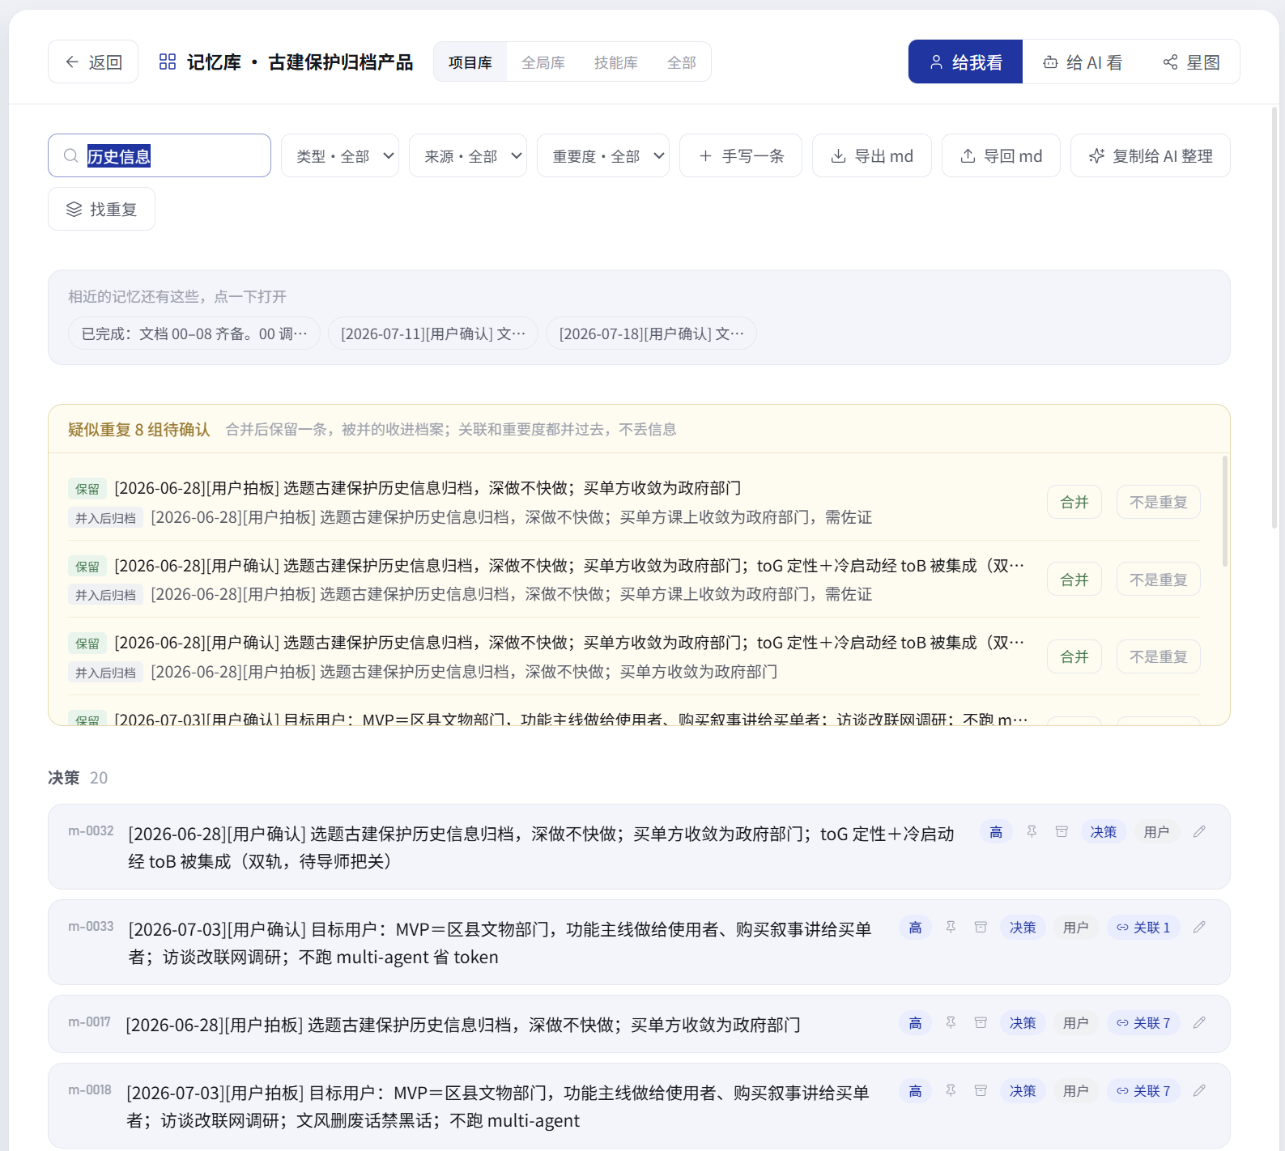
Task: Click the 决策 type tag on m-0032
Action: 1103,832
